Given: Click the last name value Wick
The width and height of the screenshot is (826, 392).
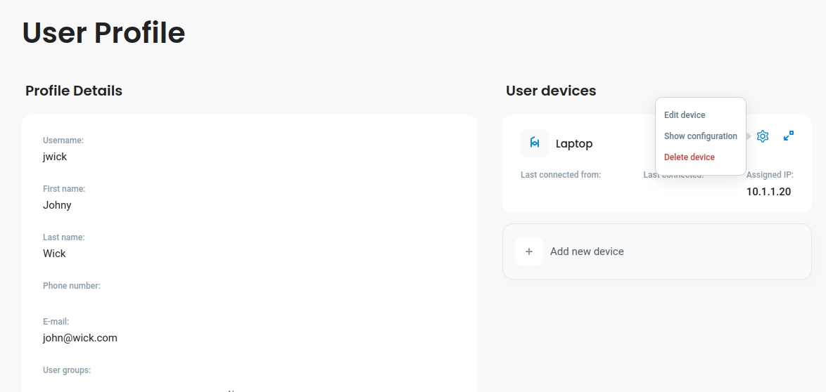Looking at the screenshot, I should 54,254.
